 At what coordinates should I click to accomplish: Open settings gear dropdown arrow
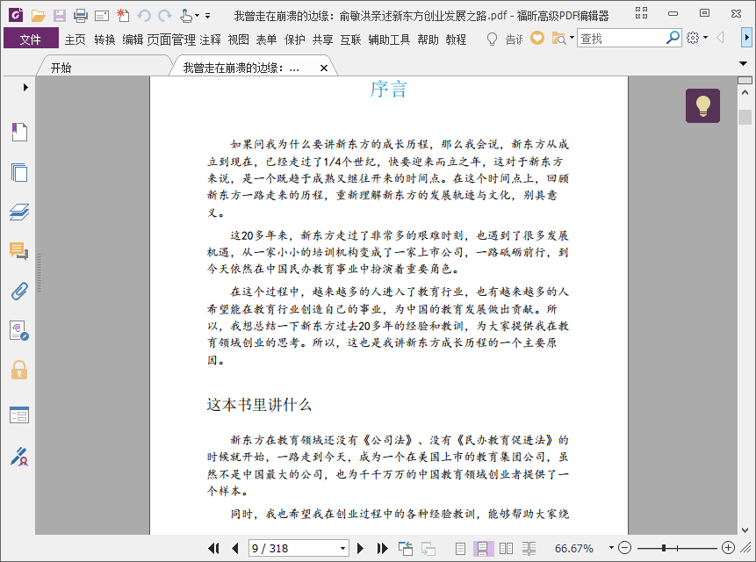click(x=705, y=38)
